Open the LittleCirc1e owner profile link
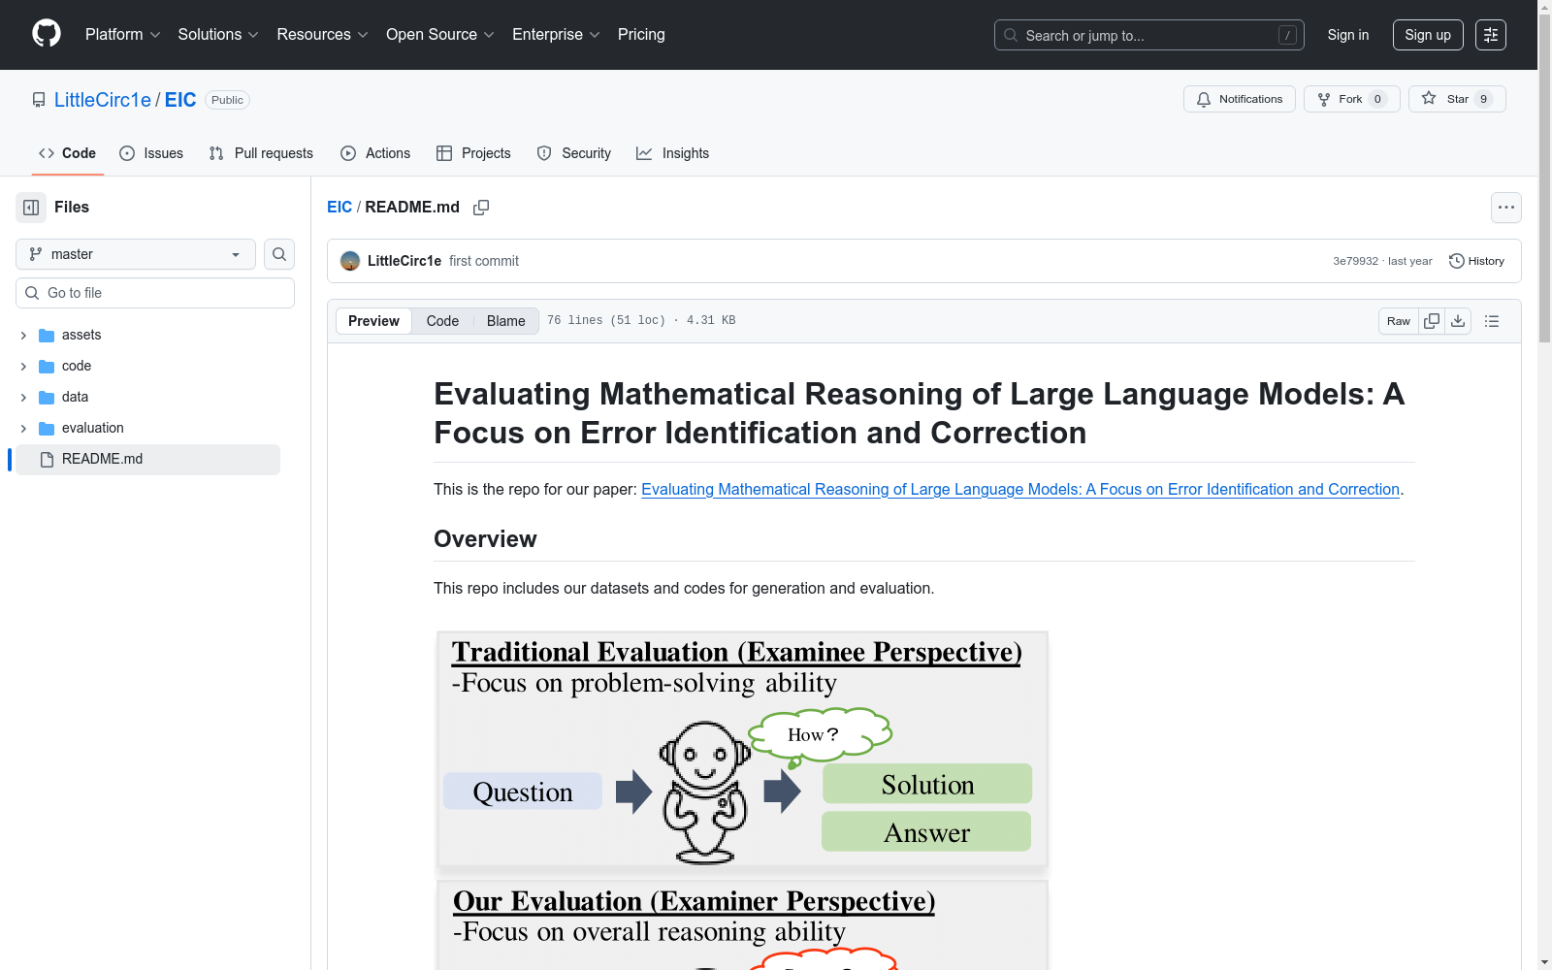Viewport: 1552px width, 970px height. (x=103, y=100)
